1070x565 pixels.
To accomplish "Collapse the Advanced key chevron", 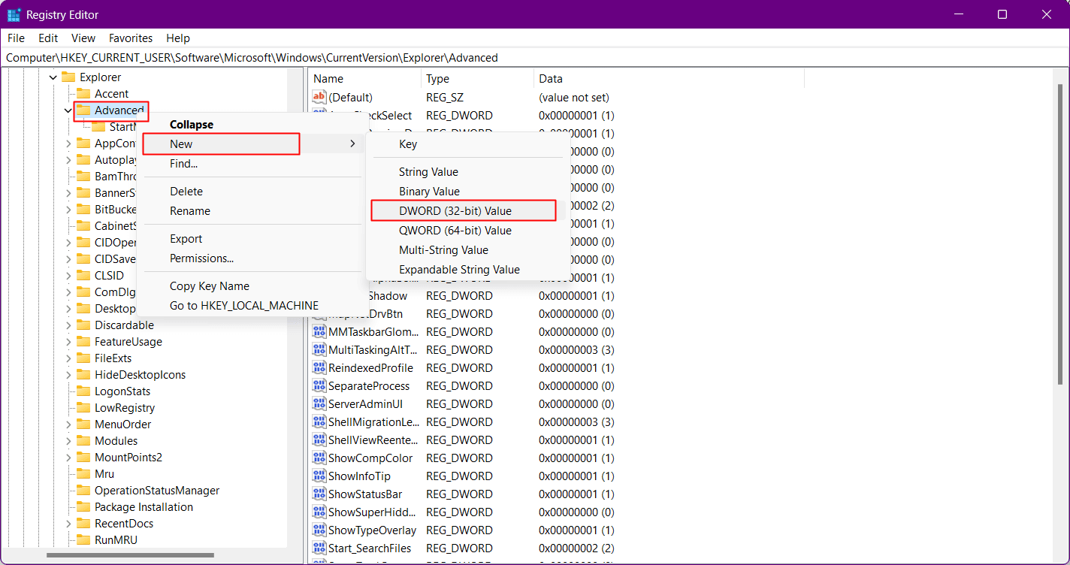I will [x=68, y=110].
